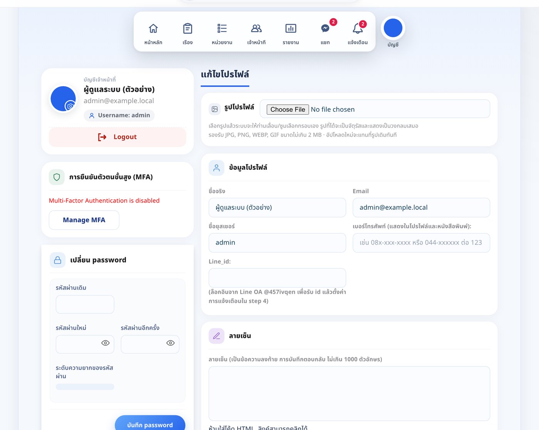Open the chat messenger icon (แชท)

tap(325, 28)
